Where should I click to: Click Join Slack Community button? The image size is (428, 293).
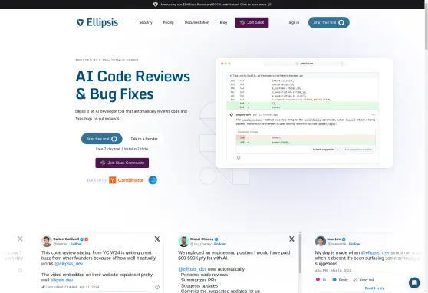tap(122, 163)
